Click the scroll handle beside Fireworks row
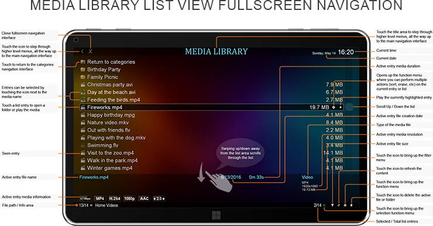Viewport: 433px width, 226px height. click(349, 107)
